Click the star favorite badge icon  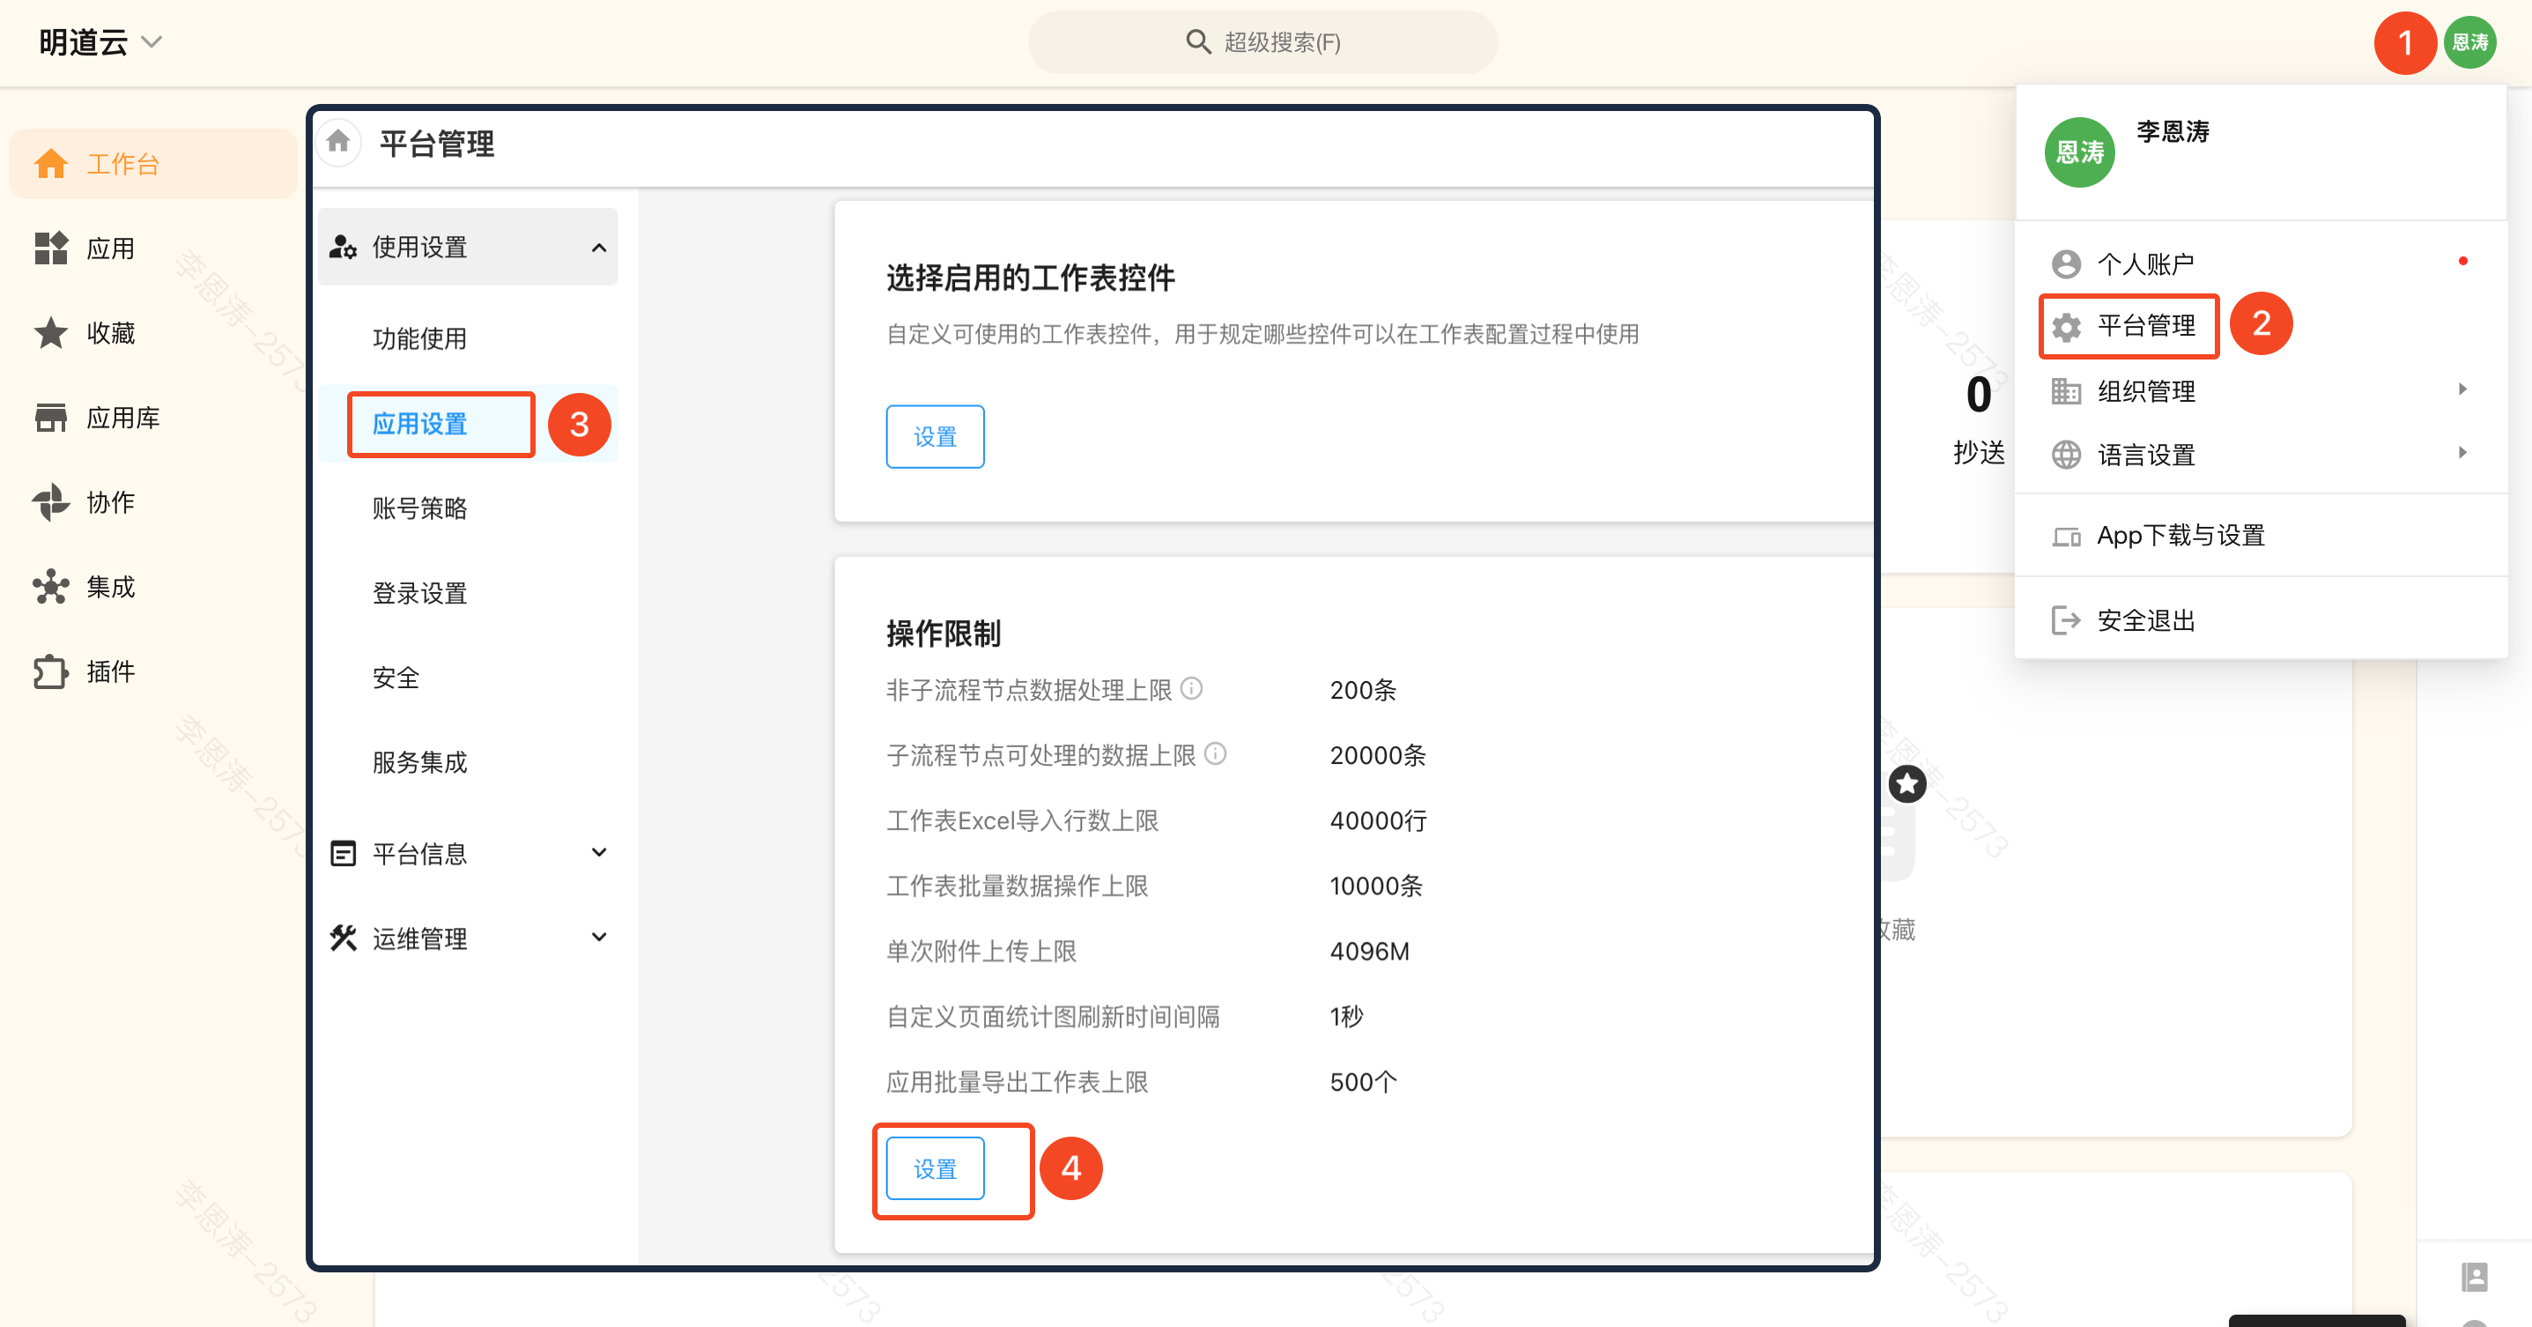pyautogui.click(x=1906, y=783)
